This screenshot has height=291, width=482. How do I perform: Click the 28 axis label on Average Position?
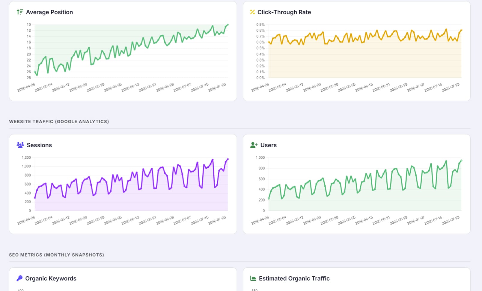pyautogui.click(x=29, y=78)
